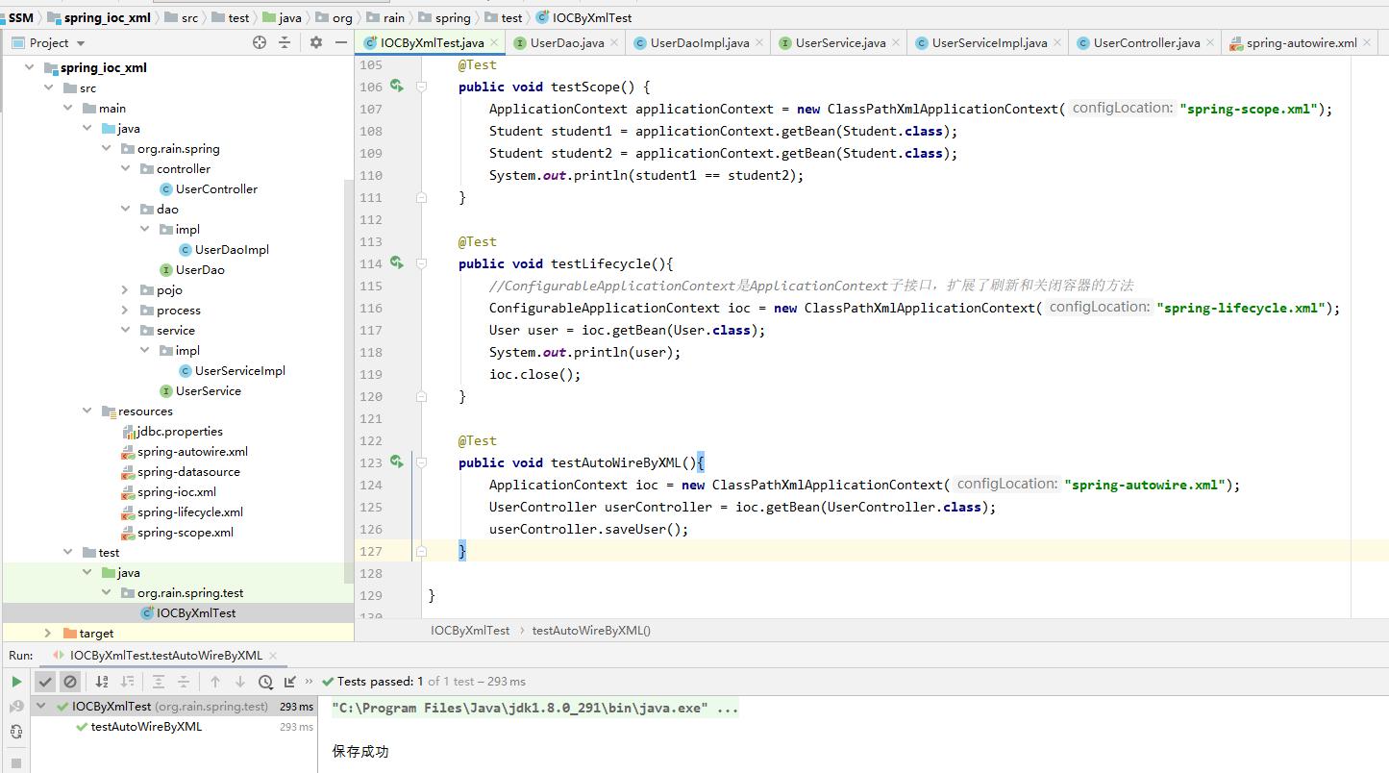Screen dimensions: 1389x773
Task: Sort test results alphabetically
Action: pyautogui.click(x=102, y=682)
